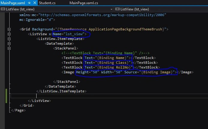The width and height of the screenshot is (208, 129).
Task: Open the right ListView (lst_view) member dropdown
Action: [161, 9]
